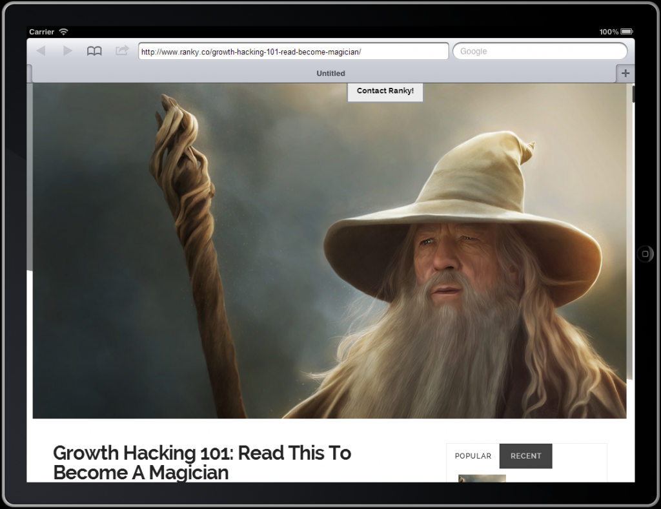Tap the browser forward arrow
This screenshot has width=661, height=509.
pyautogui.click(x=67, y=51)
